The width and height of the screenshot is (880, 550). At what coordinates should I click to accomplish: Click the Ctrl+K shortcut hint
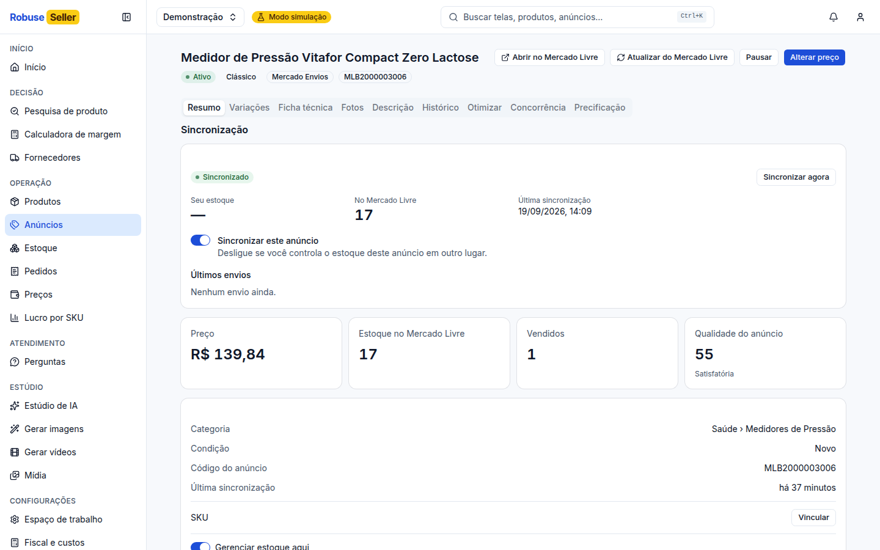click(x=692, y=16)
